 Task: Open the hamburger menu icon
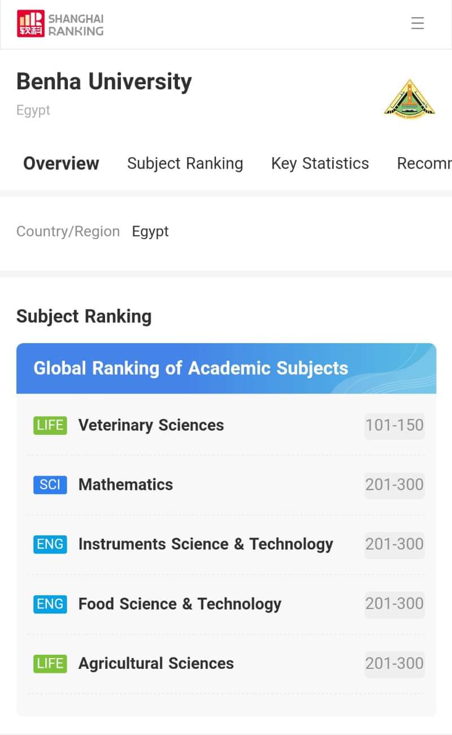417,23
